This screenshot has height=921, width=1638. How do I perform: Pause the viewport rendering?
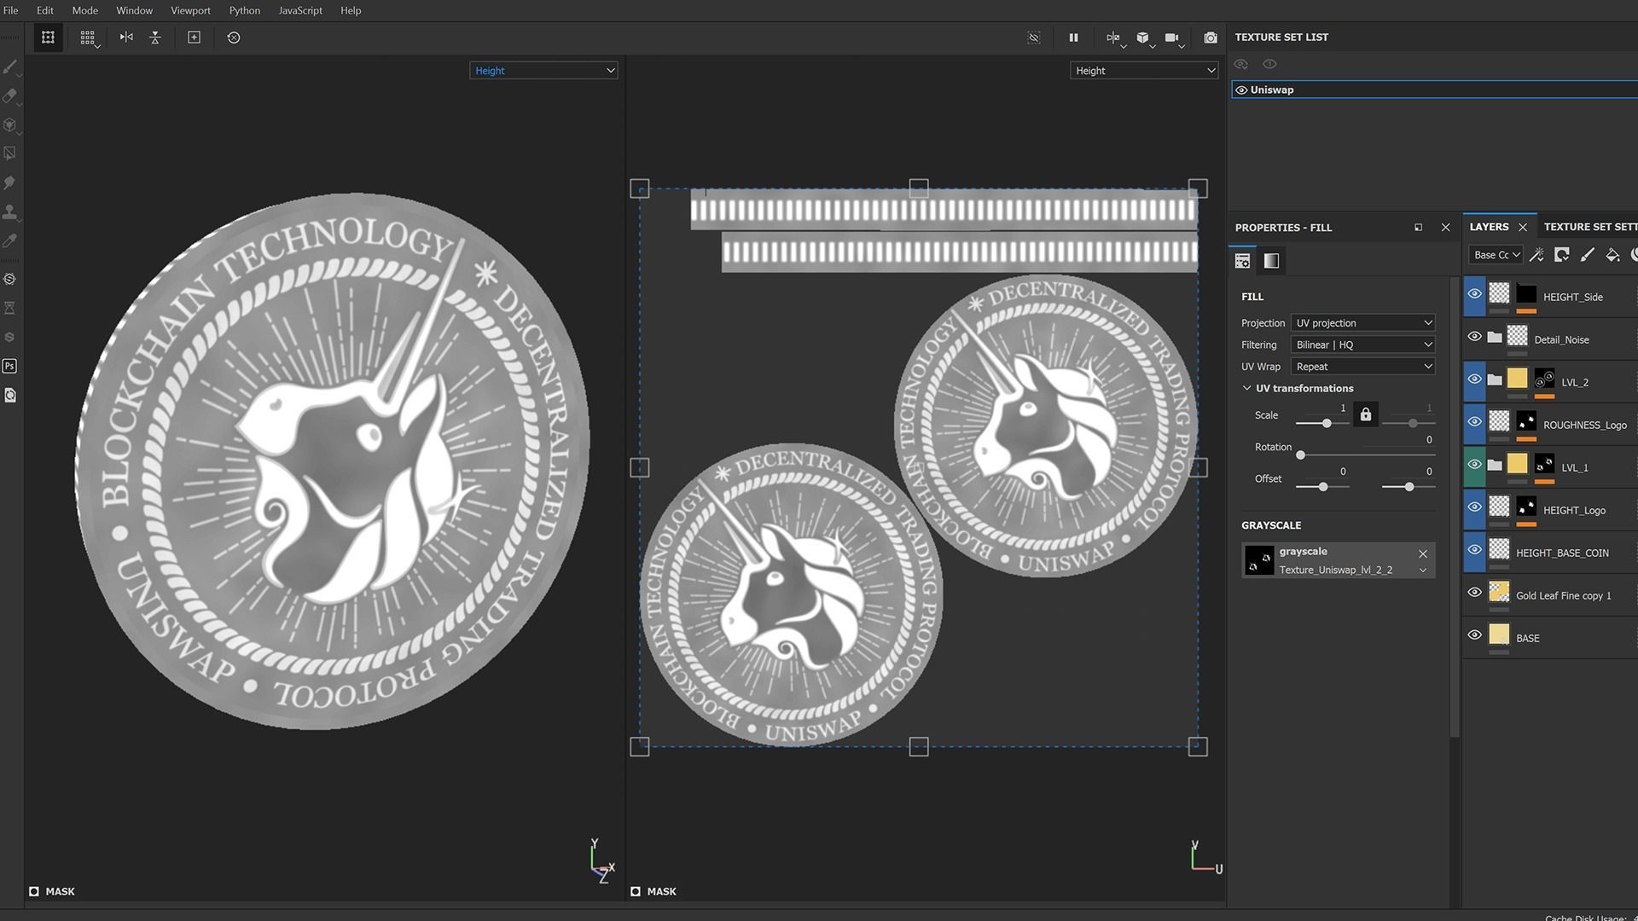pyautogui.click(x=1073, y=38)
